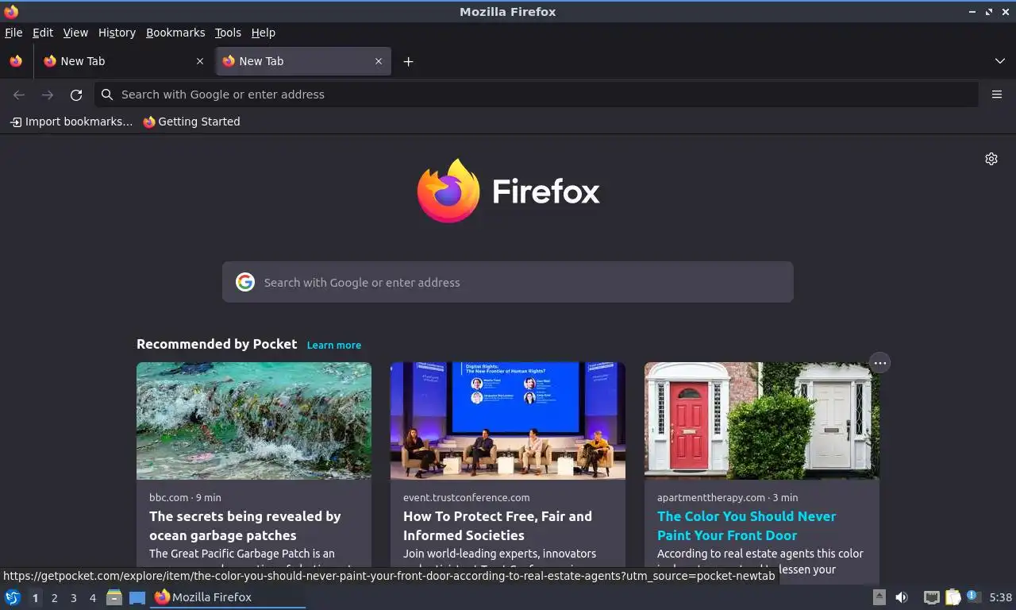Viewport: 1016px width, 610px height.
Task: Open the Help menu
Action: (264, 33)
